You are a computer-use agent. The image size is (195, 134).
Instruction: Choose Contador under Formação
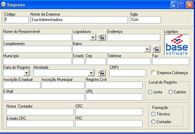coord(153,121)
